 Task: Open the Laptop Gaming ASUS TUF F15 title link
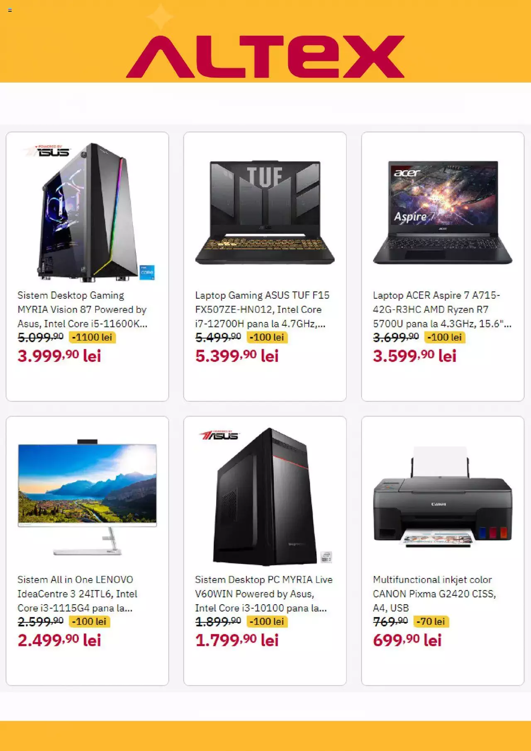point(262,310)
